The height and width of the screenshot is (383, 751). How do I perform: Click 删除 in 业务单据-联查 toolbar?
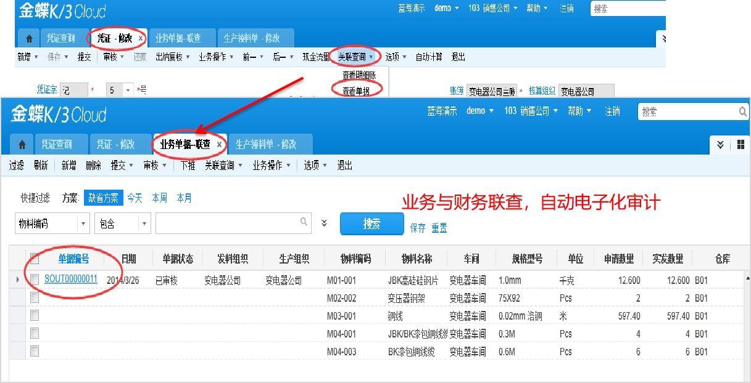point(93,166)
